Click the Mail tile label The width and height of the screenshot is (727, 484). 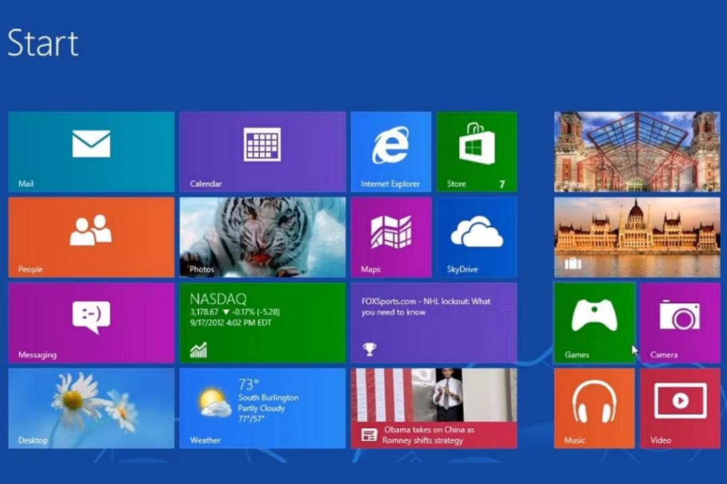[x=26, y=184]
